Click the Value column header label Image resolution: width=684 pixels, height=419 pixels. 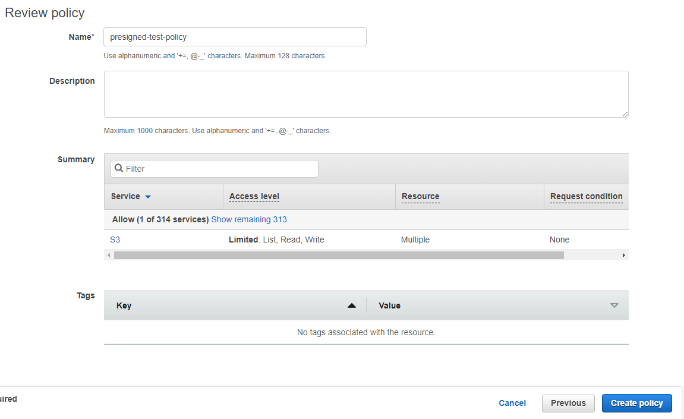pos(390,305)
